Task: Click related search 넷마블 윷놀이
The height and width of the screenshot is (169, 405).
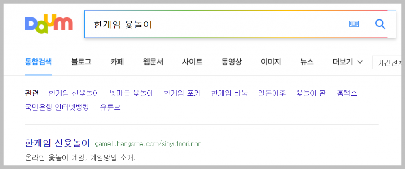Action: [131, 93]
